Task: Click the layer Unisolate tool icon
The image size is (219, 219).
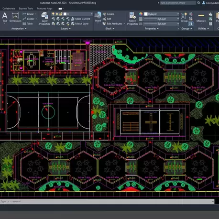Action: click(58, 24)
